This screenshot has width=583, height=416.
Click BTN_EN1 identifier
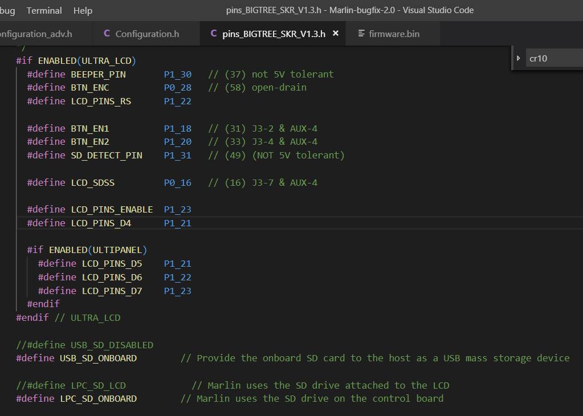click(x=90, y=129)
